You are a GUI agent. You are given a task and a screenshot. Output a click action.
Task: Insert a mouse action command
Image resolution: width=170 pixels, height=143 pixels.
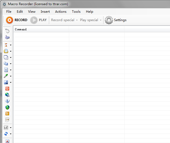coord(7,31)
